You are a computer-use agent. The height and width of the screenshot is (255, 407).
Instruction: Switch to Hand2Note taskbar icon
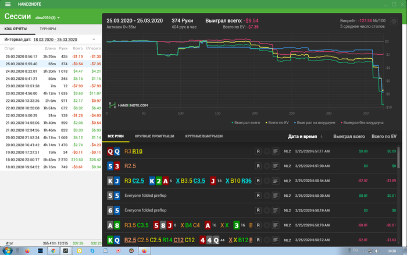66,251
